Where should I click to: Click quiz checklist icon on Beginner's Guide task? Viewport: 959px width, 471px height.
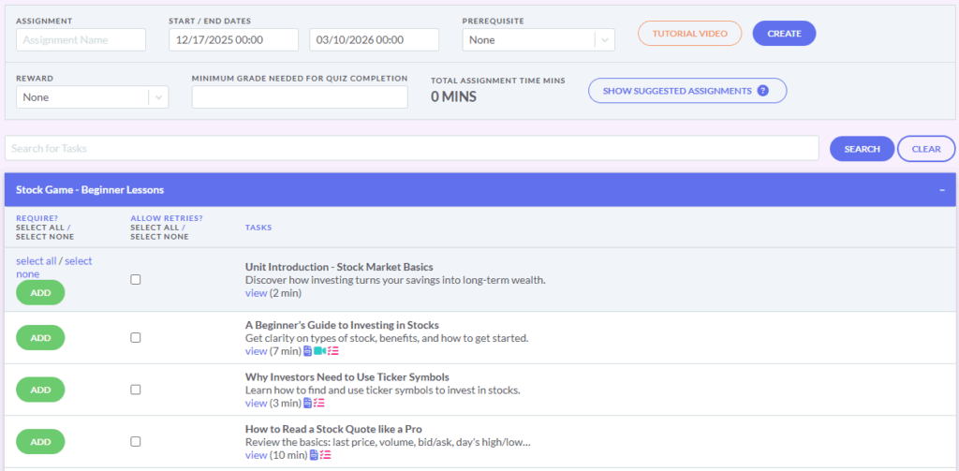click(332, 351)
